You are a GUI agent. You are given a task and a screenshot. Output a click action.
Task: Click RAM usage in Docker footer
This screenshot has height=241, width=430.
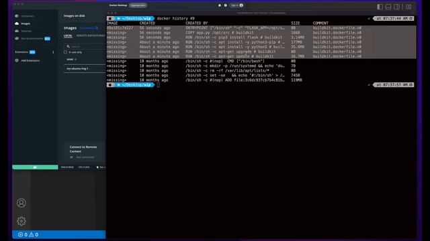click(67, 167)
